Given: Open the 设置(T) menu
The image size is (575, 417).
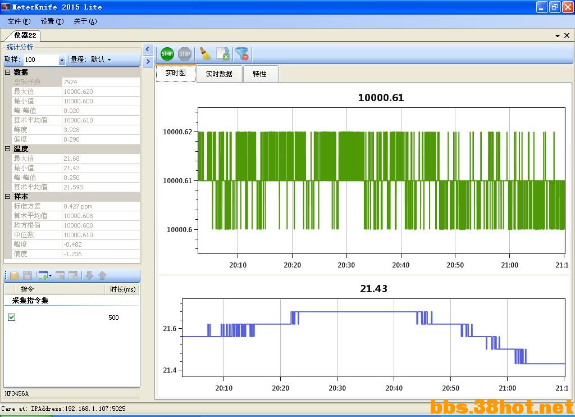Looking at the screenshot, I should [52, 21].
